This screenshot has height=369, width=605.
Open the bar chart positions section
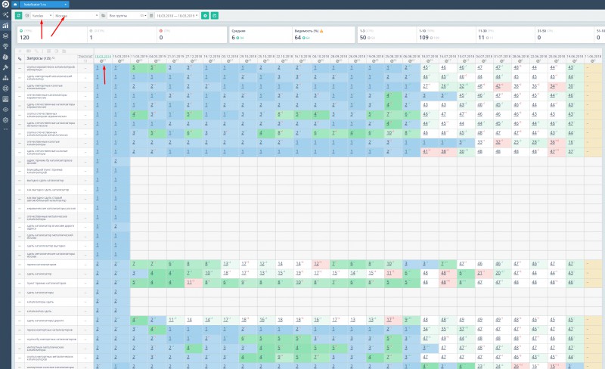coord(5,26)
